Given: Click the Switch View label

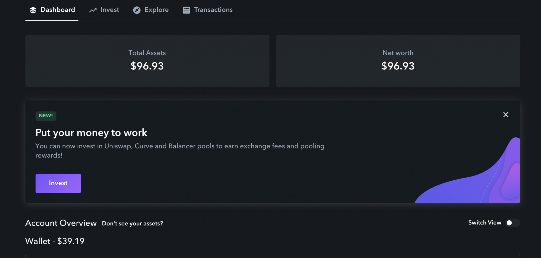Looking at the screenshot, I should point(485,223).
